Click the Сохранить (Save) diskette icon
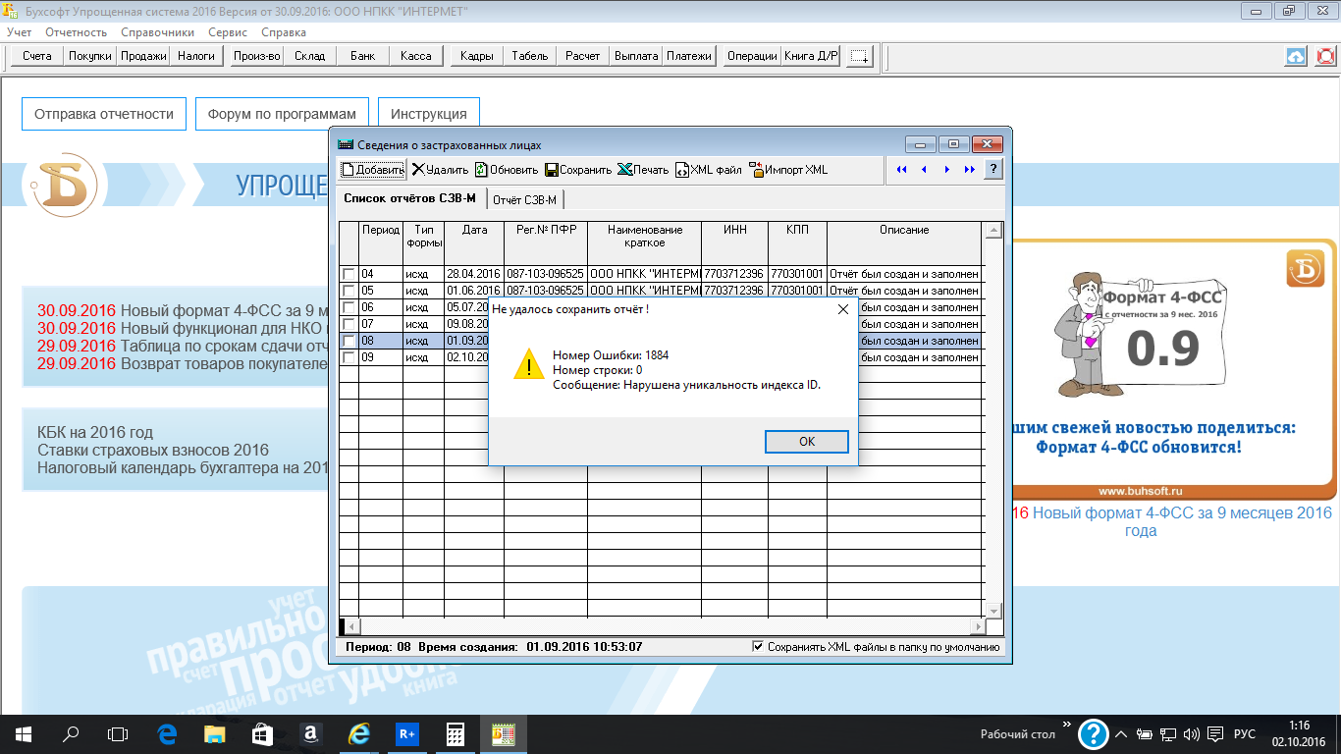The width and height of the screenshot is (1341, 754). (x=552, y=170)
